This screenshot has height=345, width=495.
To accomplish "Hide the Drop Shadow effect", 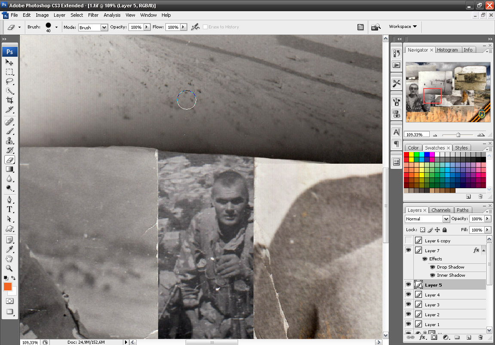I will (433, 267).
